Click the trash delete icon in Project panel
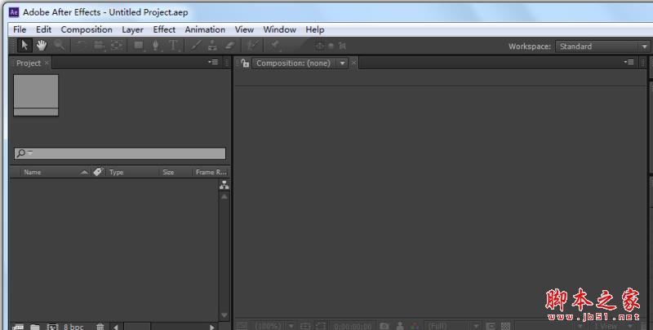 click(100, 327)
